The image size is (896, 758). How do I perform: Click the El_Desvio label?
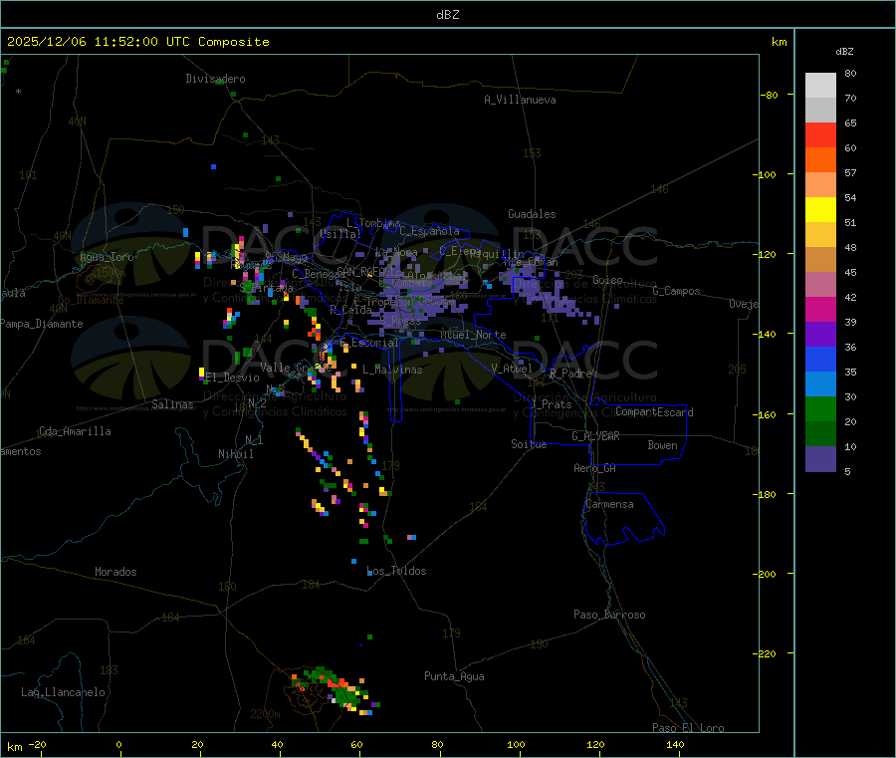click(x=233, y=378)
